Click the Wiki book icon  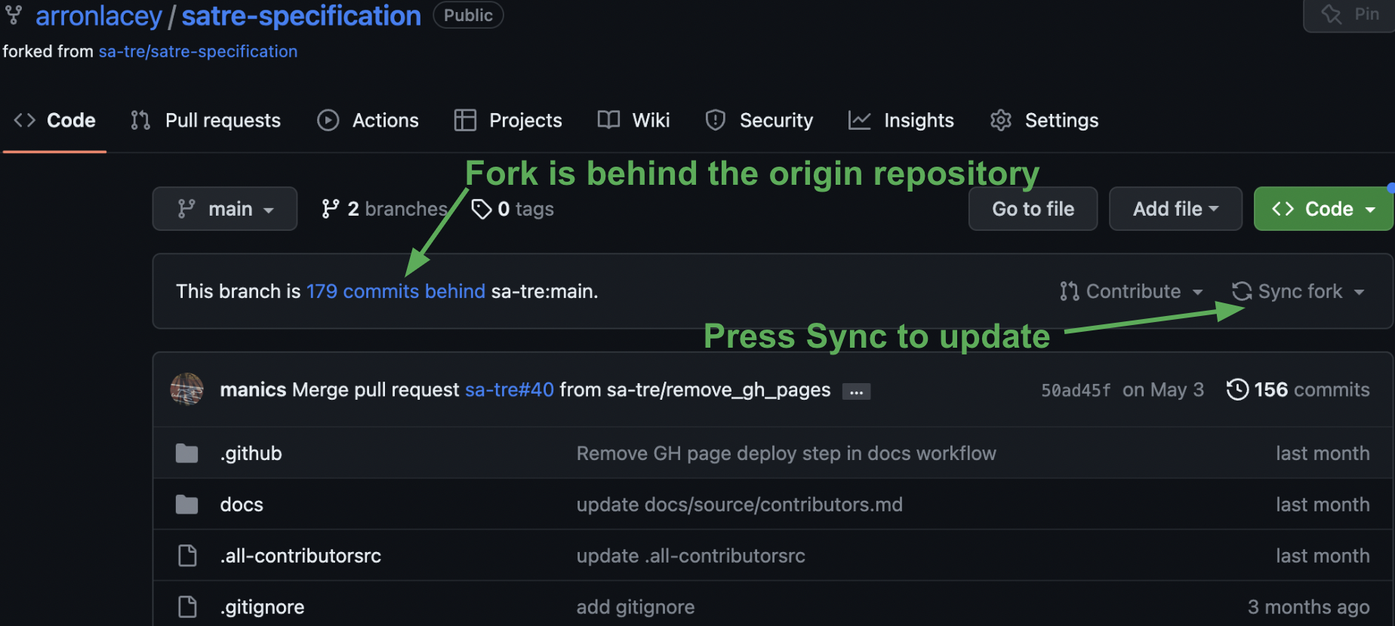tap(608, 121)
